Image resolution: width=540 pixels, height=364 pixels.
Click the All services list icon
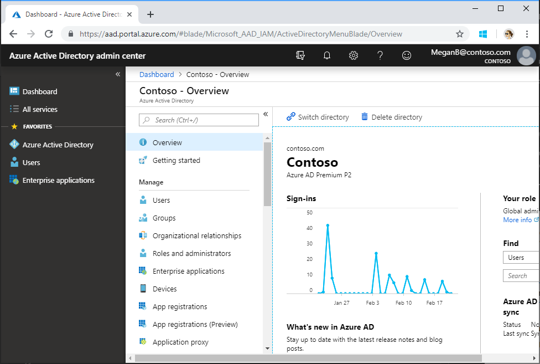[14, 109]
